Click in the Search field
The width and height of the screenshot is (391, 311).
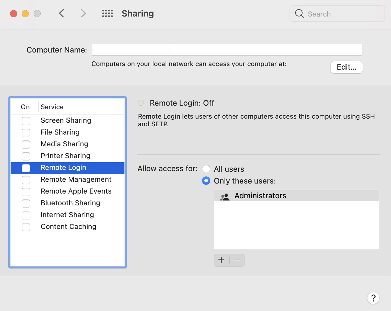[x=337, y=14]
